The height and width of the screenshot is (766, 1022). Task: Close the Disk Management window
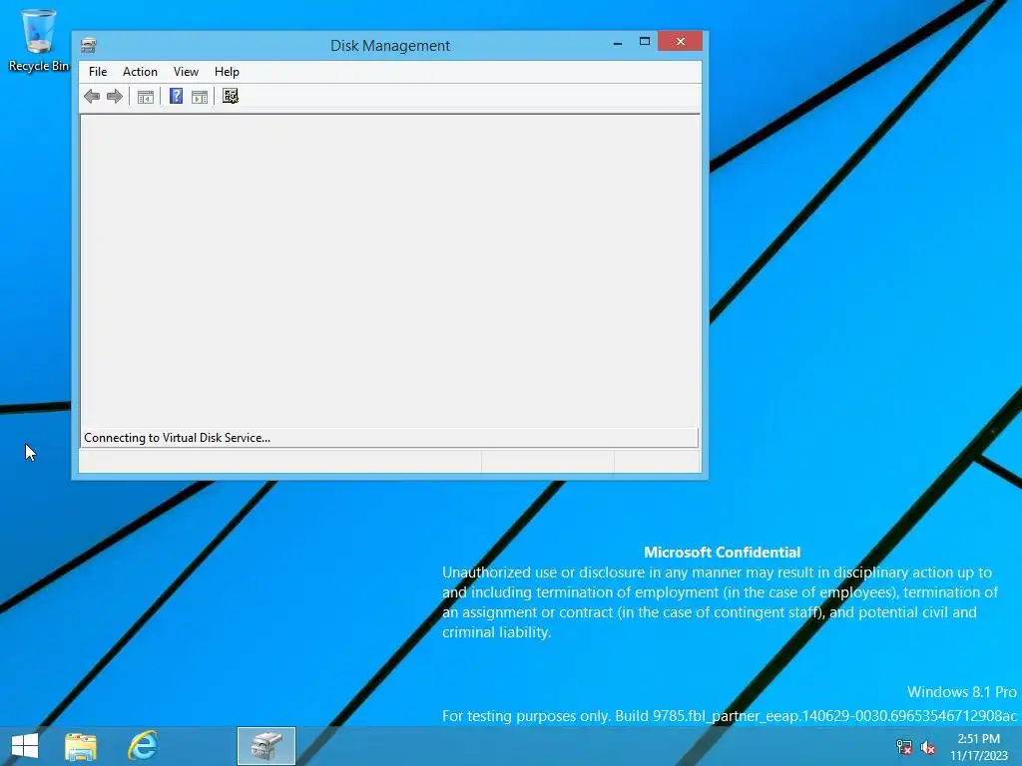pyautogui.click(x=680, y=41)
